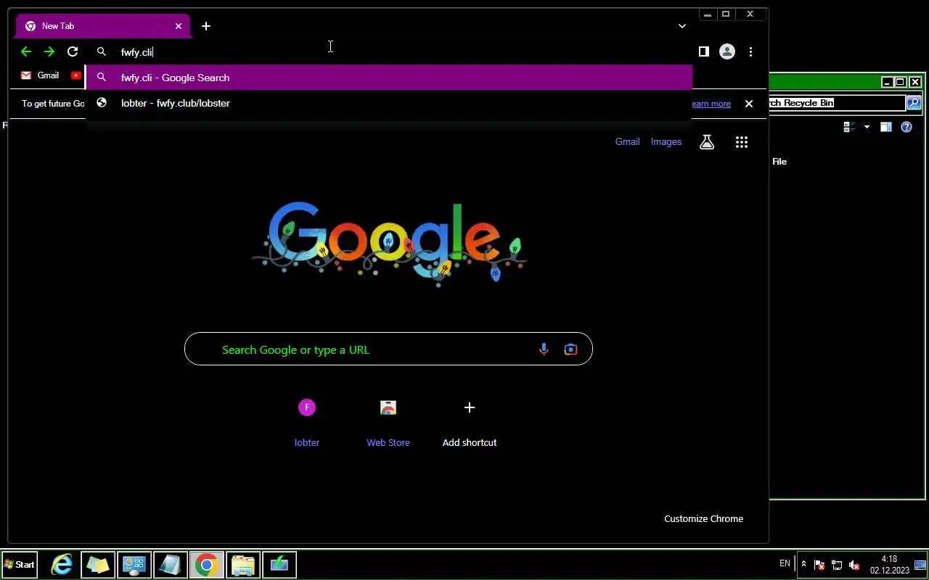Open Control Panel taskbar icon

pos(134,565)
